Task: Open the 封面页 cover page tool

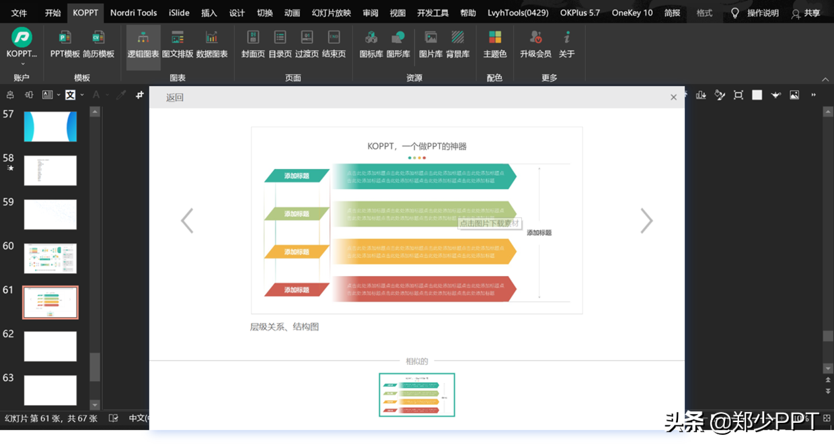Action: [252, 47]
